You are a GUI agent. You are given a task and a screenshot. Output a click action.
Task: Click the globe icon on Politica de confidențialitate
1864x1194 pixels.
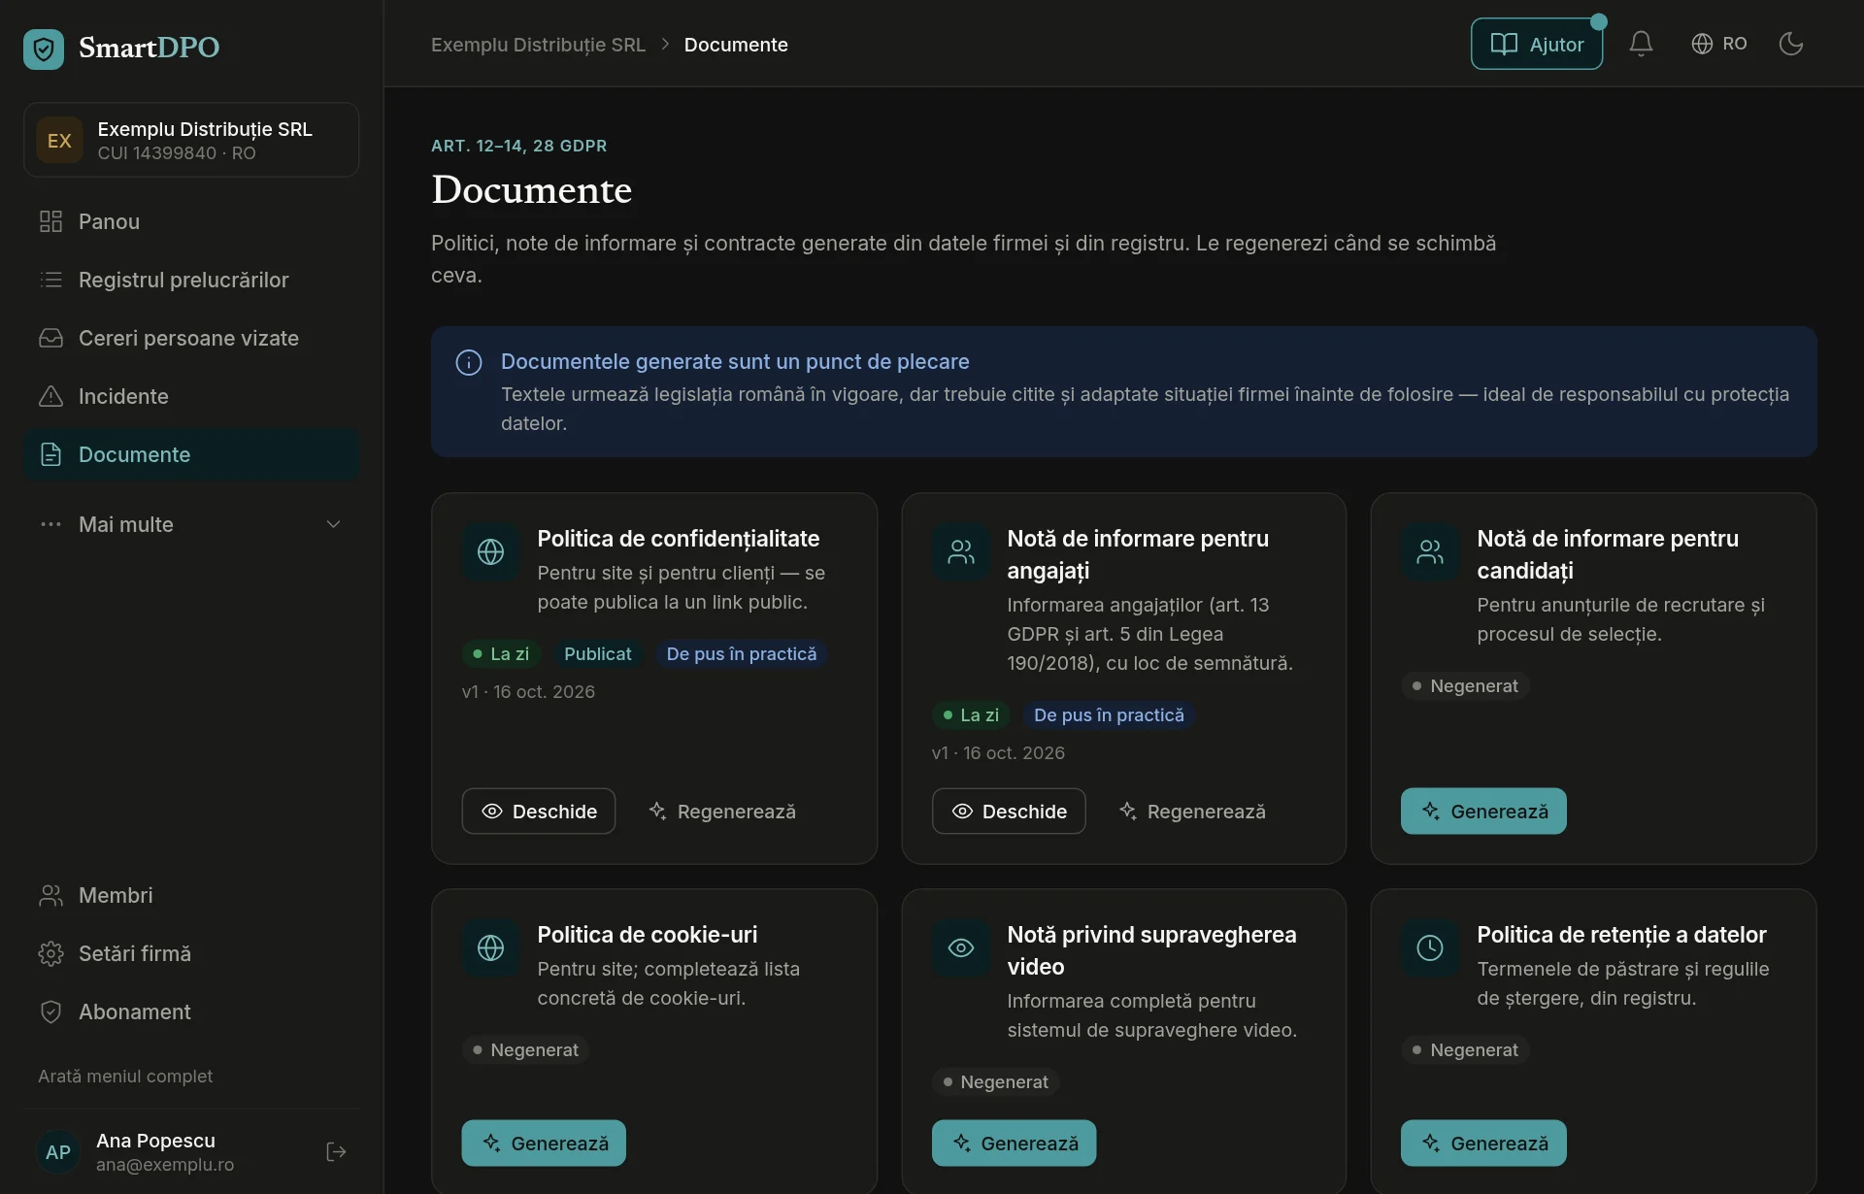pos(490,551)
